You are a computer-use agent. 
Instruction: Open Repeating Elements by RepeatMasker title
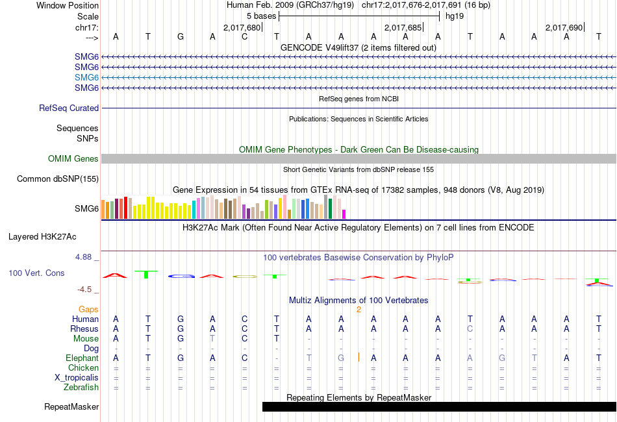[x=359, y=397]
